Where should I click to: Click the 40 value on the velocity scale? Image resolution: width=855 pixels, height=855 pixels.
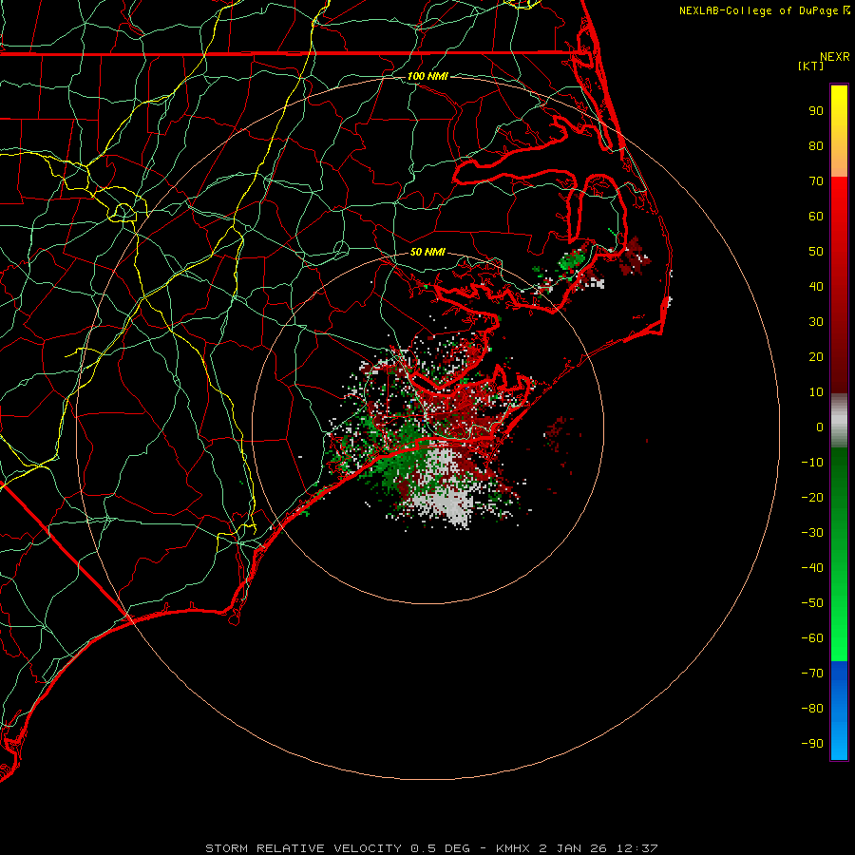(x=816, y=287)
